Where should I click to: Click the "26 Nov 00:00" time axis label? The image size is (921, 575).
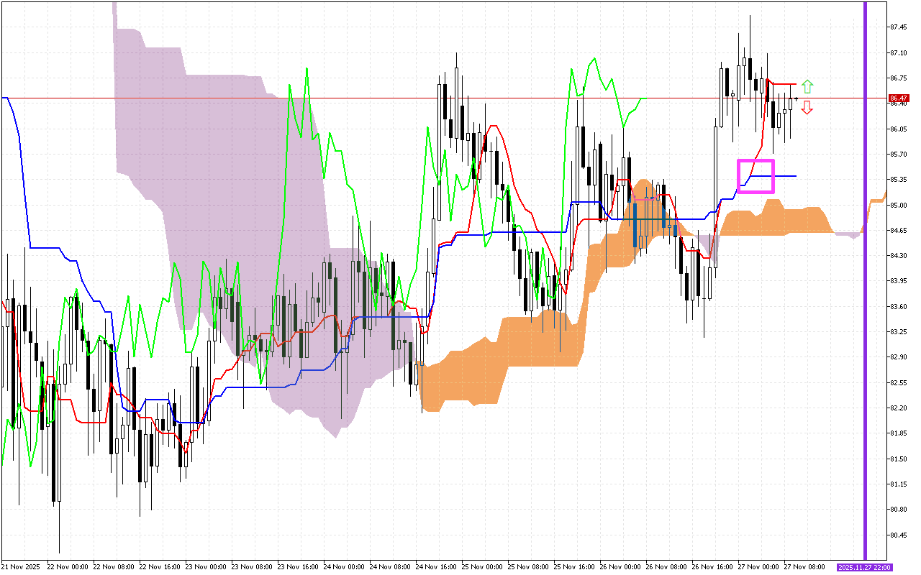point(620,567)
